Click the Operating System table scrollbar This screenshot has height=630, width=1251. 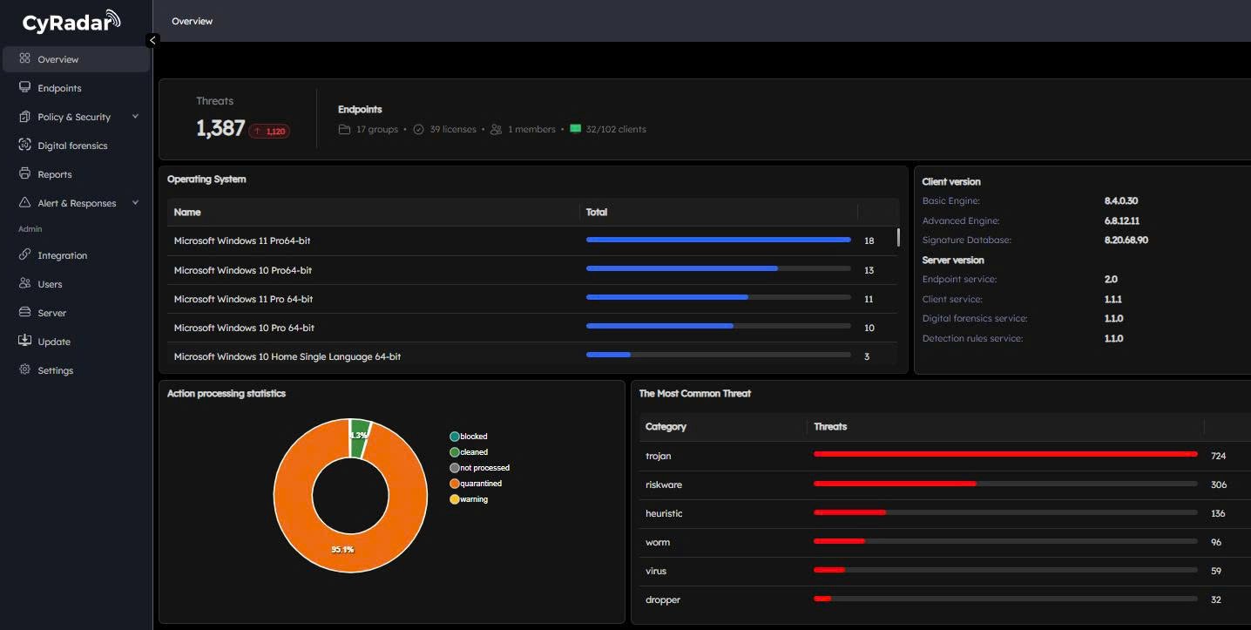coord(898,239)
